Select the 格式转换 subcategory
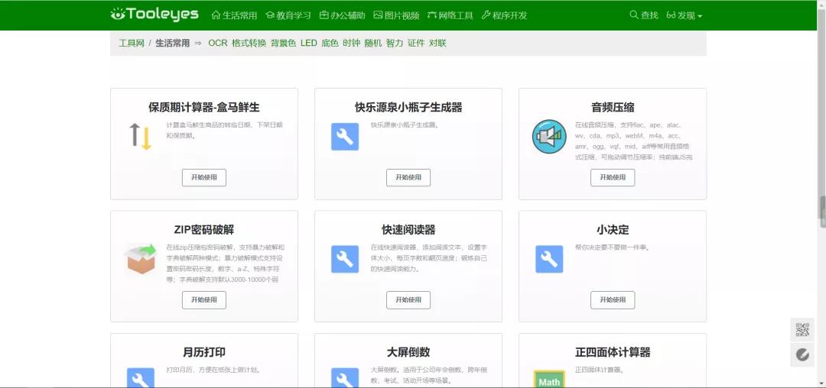The width and height of the screenshot is (826, 388). click(249, 43)
